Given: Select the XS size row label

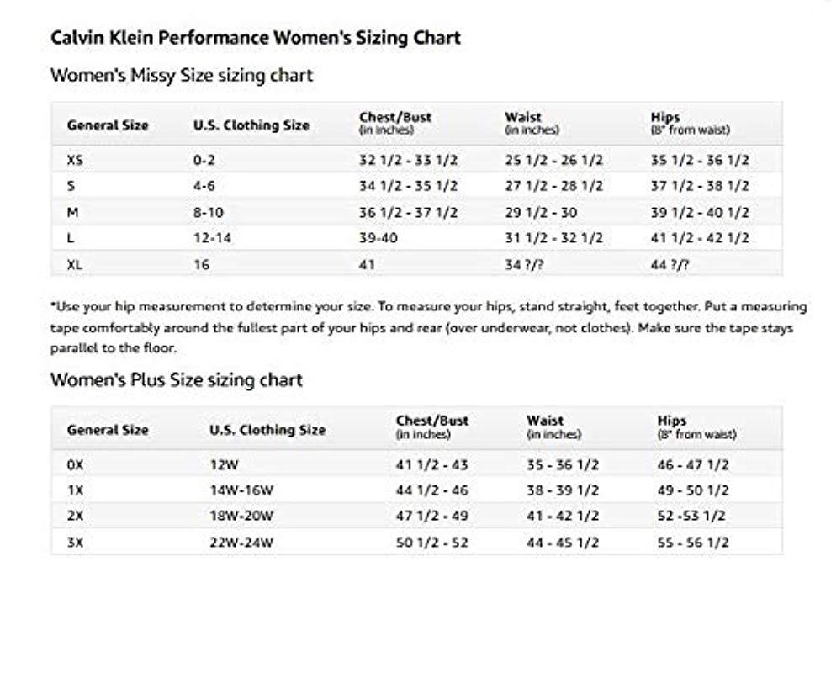Looking at the screenshot, I should click(x=75, y=160).
